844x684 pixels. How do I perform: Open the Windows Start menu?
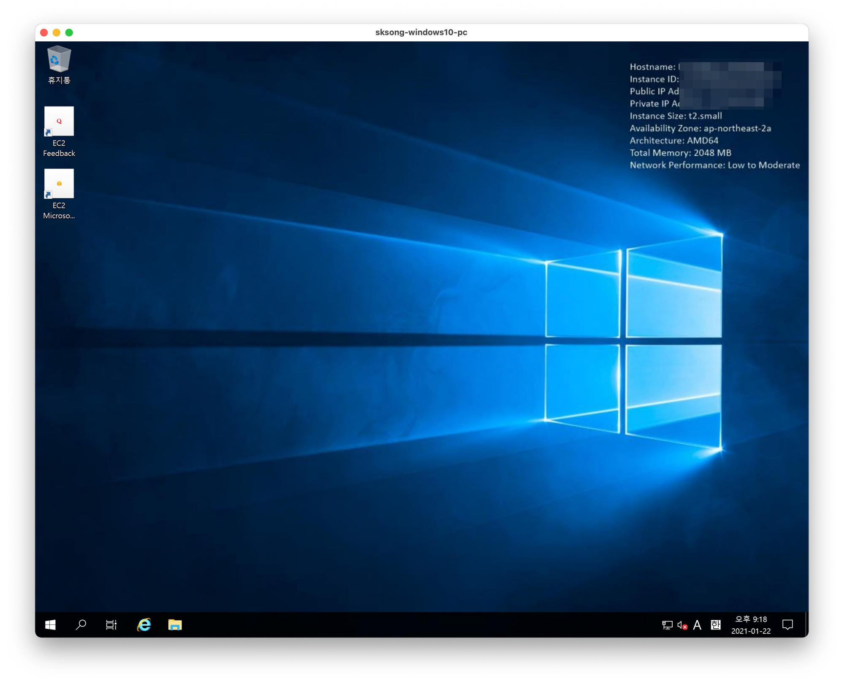51,625
